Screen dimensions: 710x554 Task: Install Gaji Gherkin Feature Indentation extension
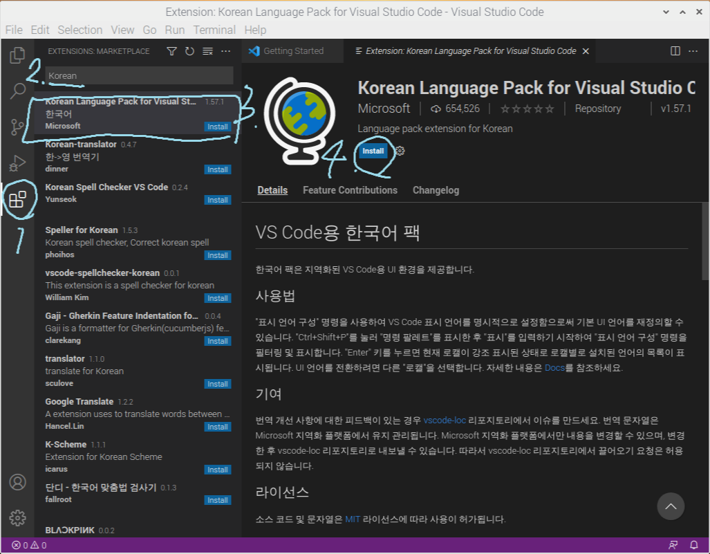point(217,341)
